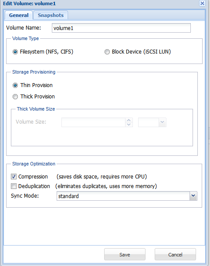The width and height of the screenshot is (210, 266).
Task: Click the Volume Size number field
Action: [93, 122]
